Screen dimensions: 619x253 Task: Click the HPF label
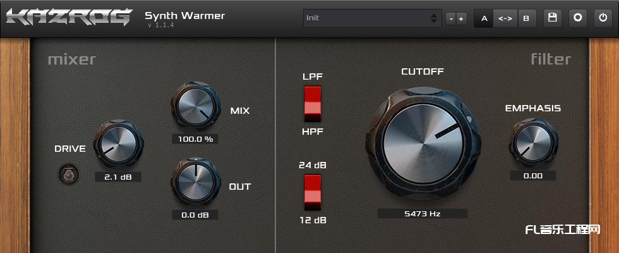313,132
